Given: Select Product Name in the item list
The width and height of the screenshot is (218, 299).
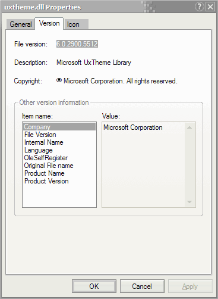Looking at the screenshot, I should [59, 173].
